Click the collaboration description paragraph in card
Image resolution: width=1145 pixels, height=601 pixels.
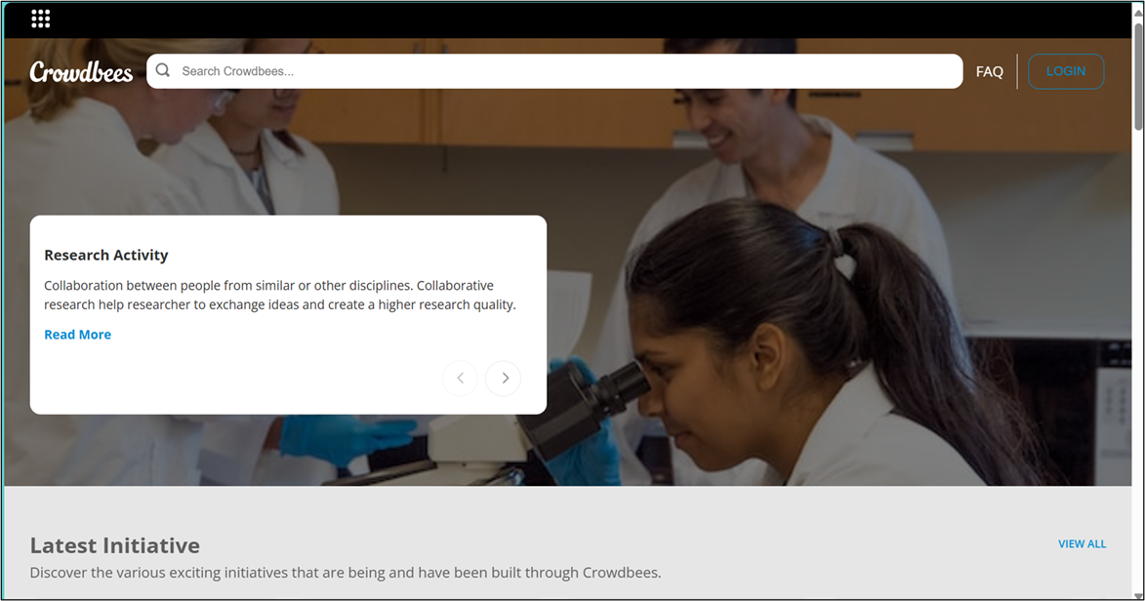[280, 295]
